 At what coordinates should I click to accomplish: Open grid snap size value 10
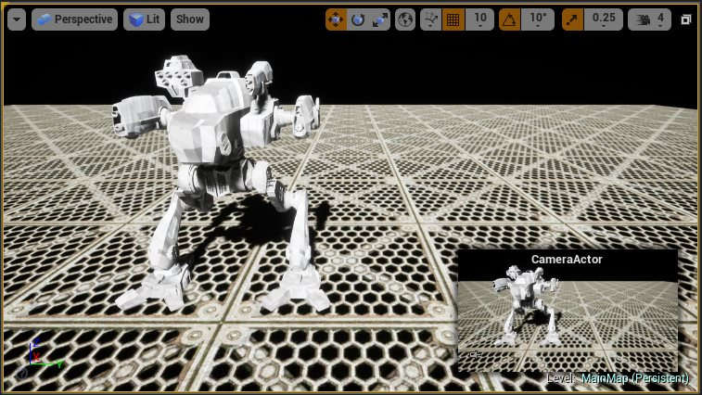click(480, 19)
